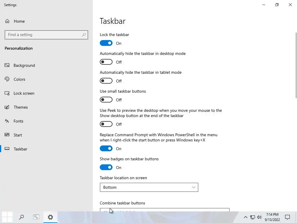Restore down the Settings window

coord(277,5)
